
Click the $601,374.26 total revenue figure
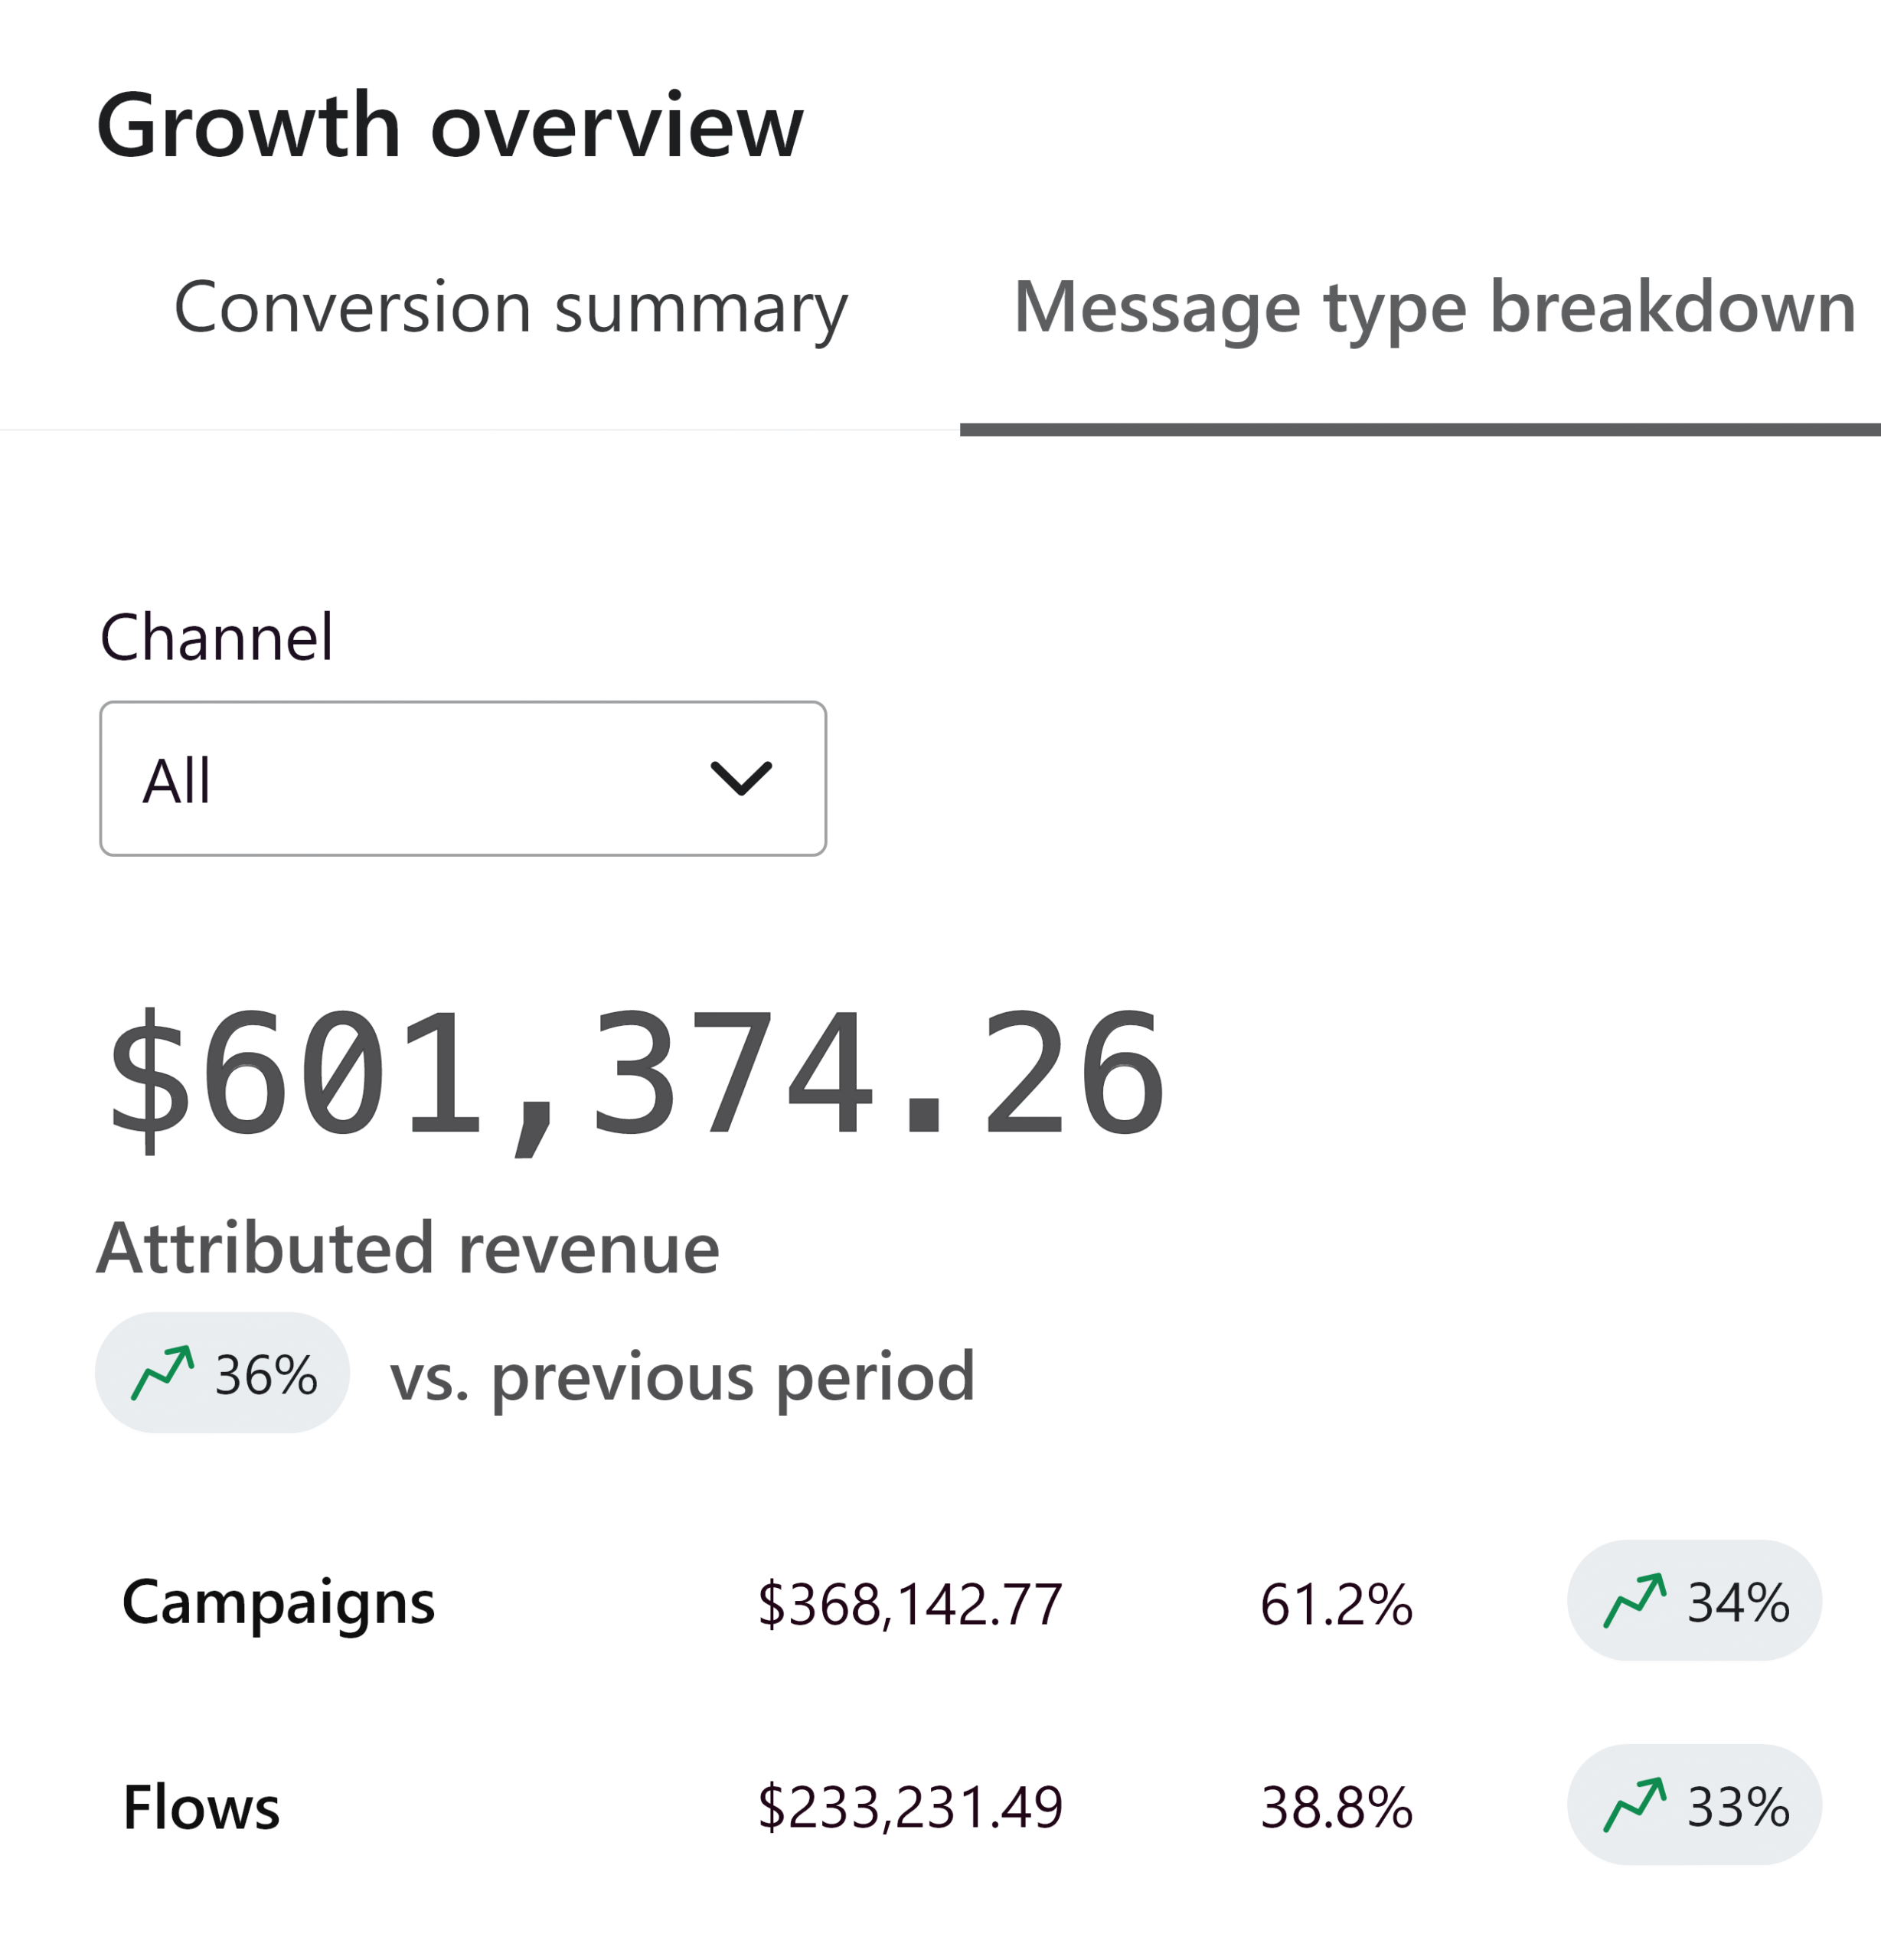[x=636, y=1073]
